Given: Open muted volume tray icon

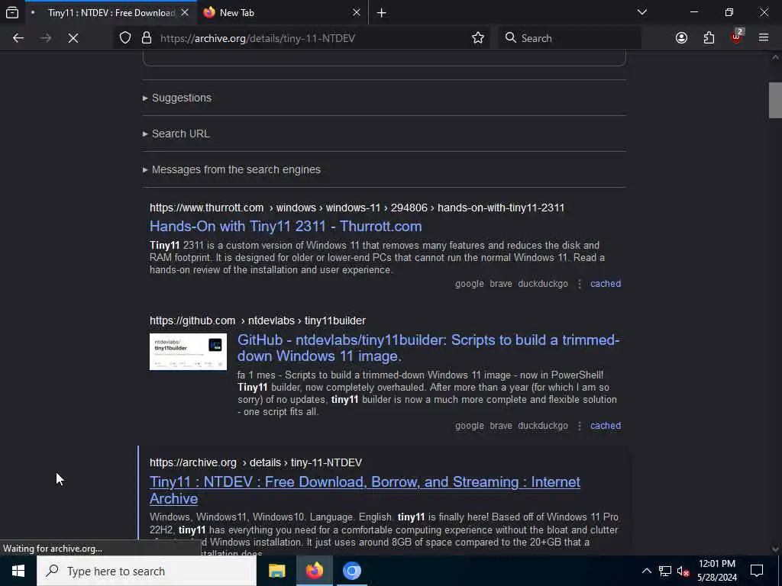Looking at the screenshot, I should (x=683, y=571).
